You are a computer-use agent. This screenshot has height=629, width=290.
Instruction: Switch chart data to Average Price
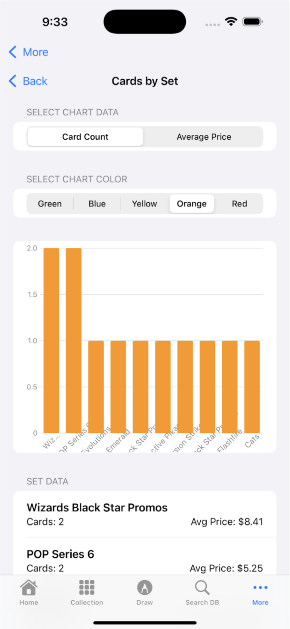coord(204,136)
